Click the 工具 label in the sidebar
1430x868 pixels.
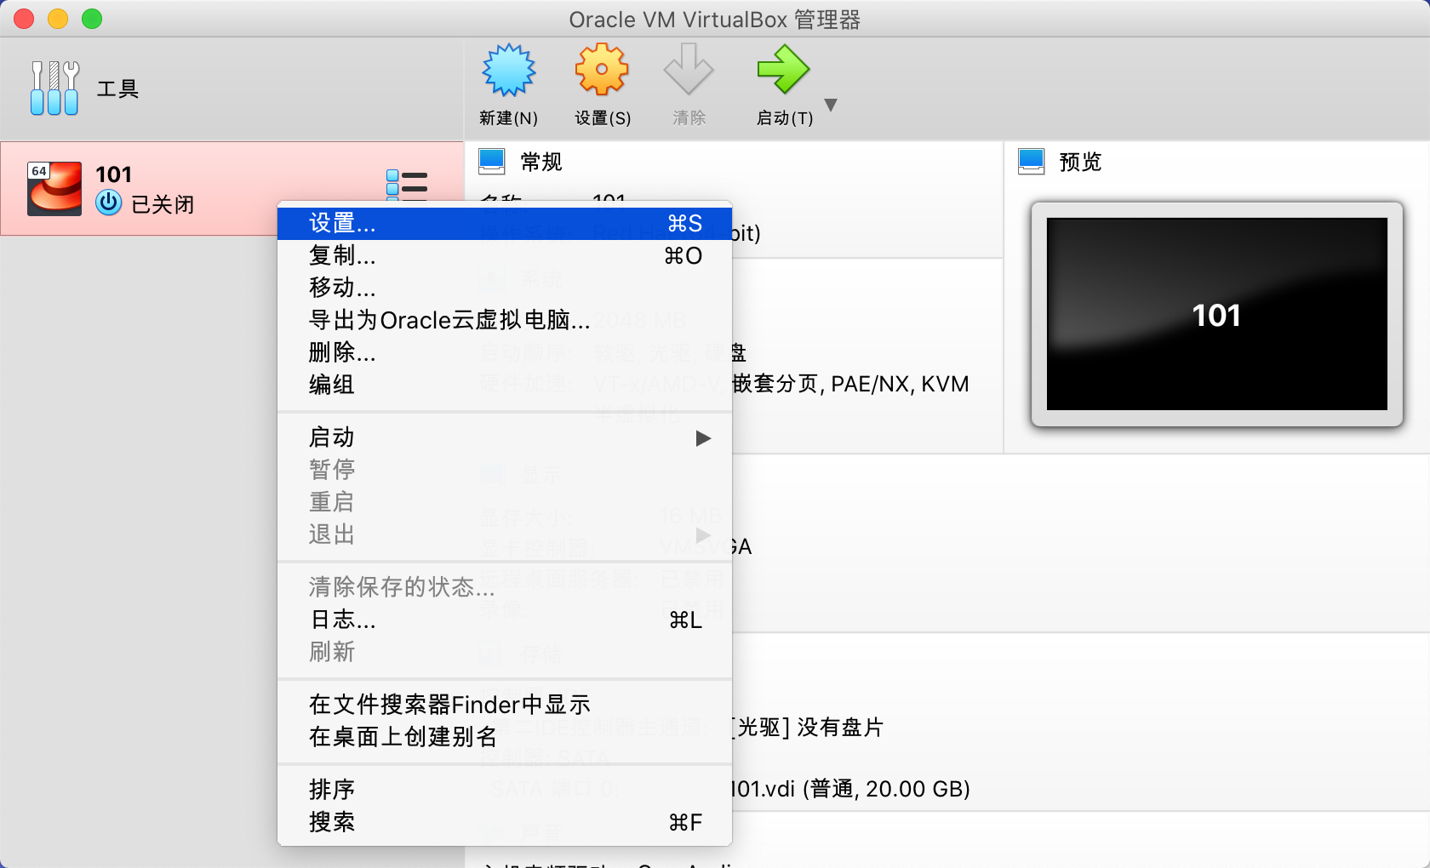point(117,89)
